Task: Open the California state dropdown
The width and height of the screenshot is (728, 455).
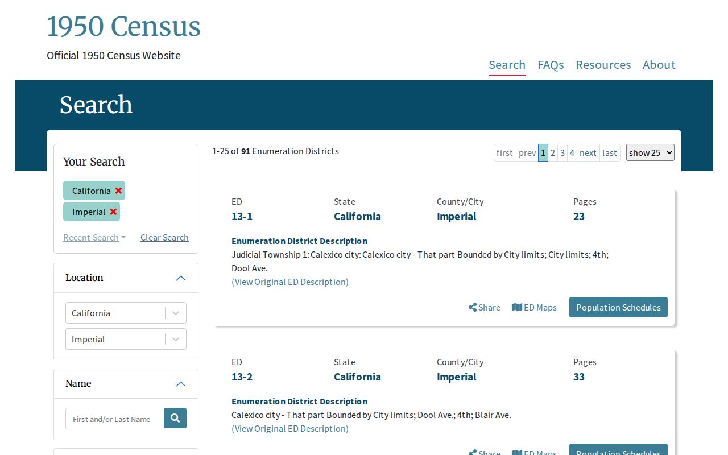Action: point(126,313)
